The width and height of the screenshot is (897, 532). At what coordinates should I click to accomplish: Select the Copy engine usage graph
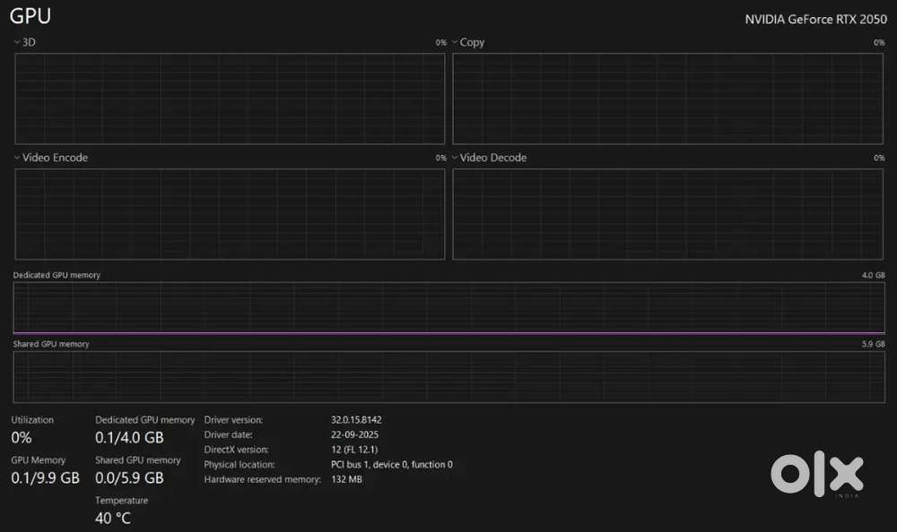click(x=668, y=99)
